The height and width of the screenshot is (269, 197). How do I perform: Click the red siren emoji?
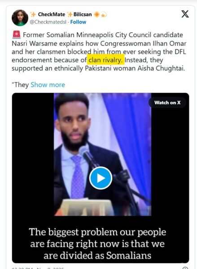click(17, 35)
